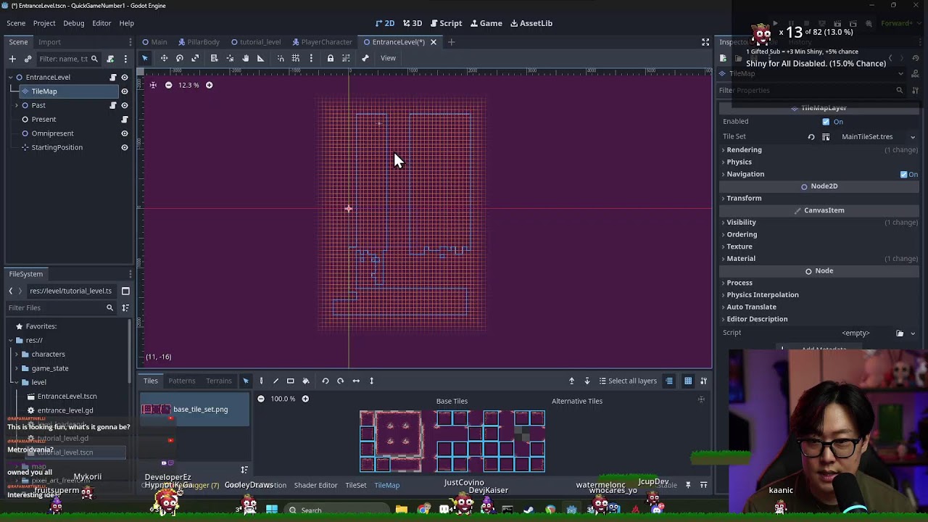Open the Shader Editor bottom panel
The image size is (928, 522).
click(x=315, y=485)
